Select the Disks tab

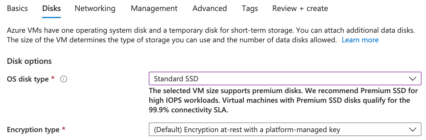pos(51,8)
